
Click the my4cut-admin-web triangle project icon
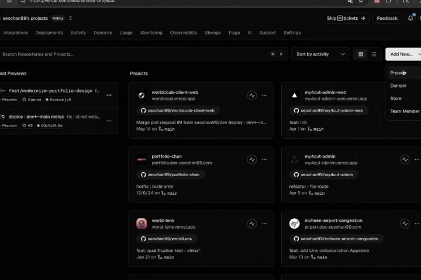pos(295,95)
